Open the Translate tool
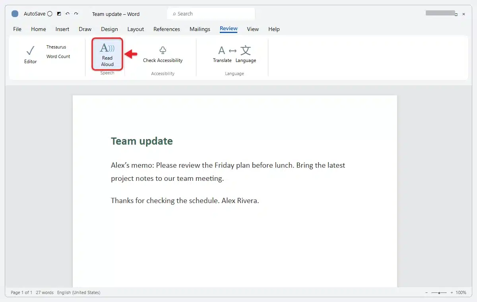This screenshot has width=477, height=302. pyautogui.click(x=222, y=54)
